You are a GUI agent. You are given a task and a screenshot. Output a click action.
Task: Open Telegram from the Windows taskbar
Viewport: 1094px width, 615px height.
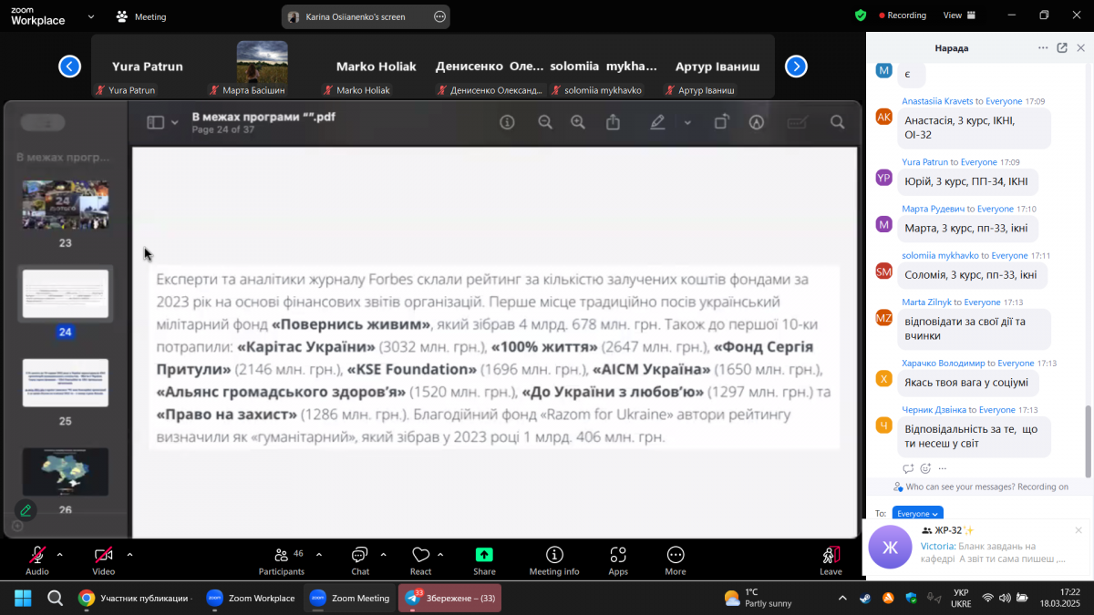pyautogui.click(x=450, y=598)
